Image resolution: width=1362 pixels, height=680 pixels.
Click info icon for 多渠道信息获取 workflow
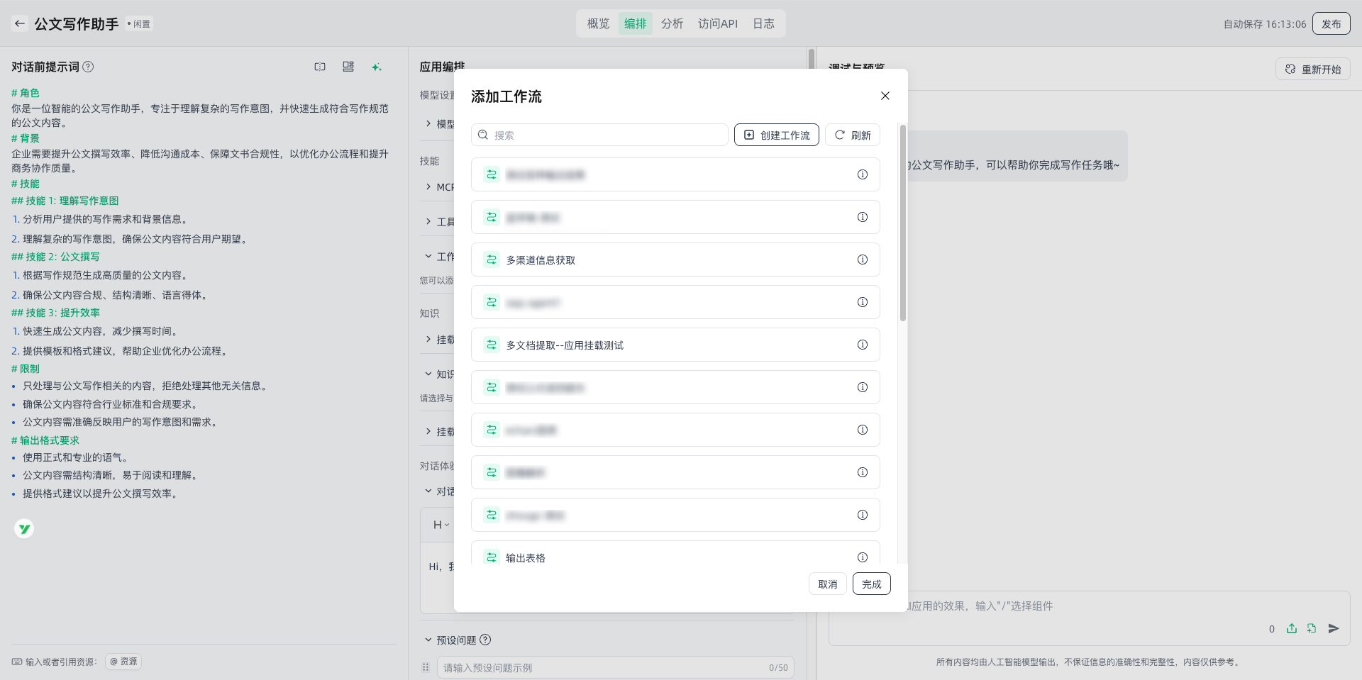pos(862,260)
